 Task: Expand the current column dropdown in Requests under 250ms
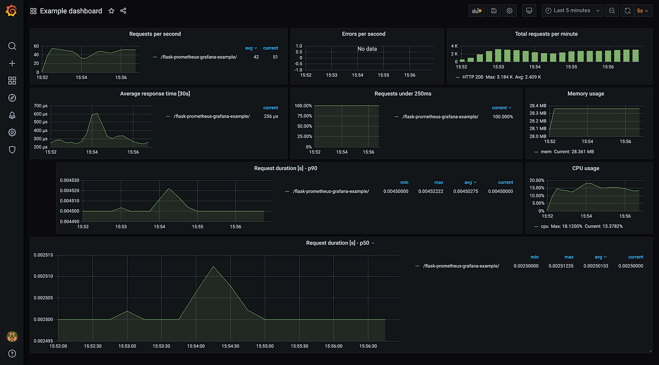501,107
